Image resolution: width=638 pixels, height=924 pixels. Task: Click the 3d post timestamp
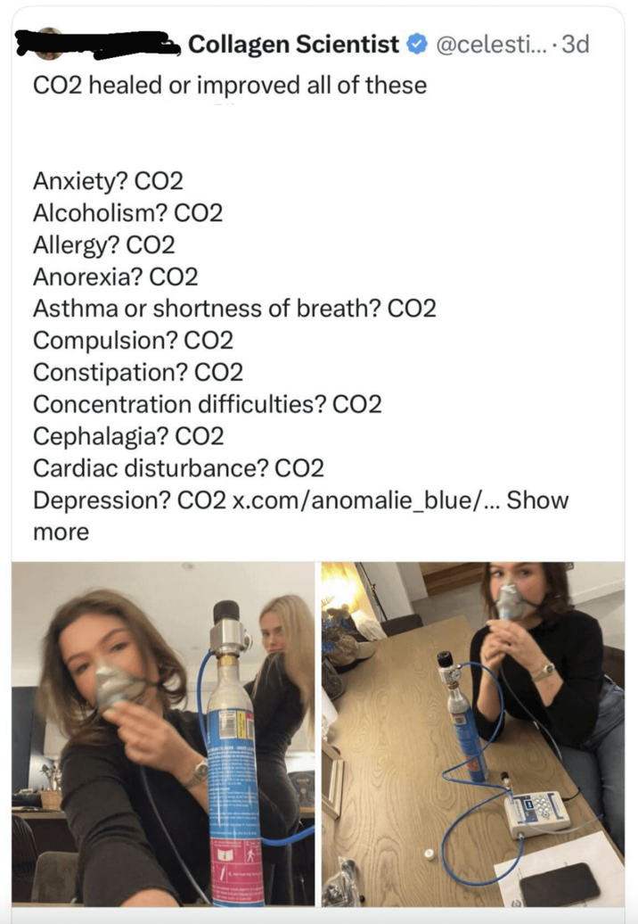click(x=576, y=45)
